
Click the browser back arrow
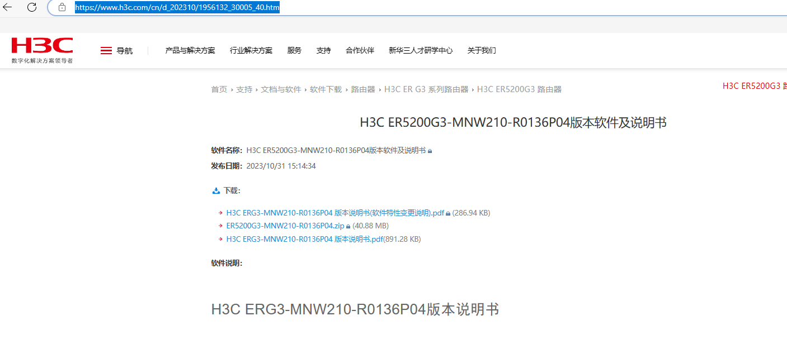point(7,7)
